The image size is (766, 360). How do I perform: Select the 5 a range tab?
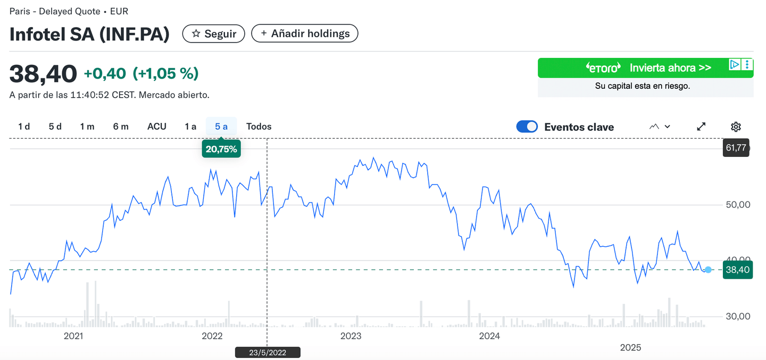click(x=221, y=127)
